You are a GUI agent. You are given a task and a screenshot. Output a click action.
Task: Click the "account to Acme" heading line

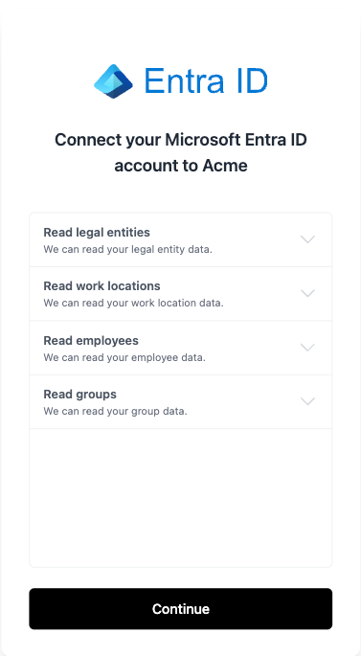pyautogui.click(x=181, y=166)
